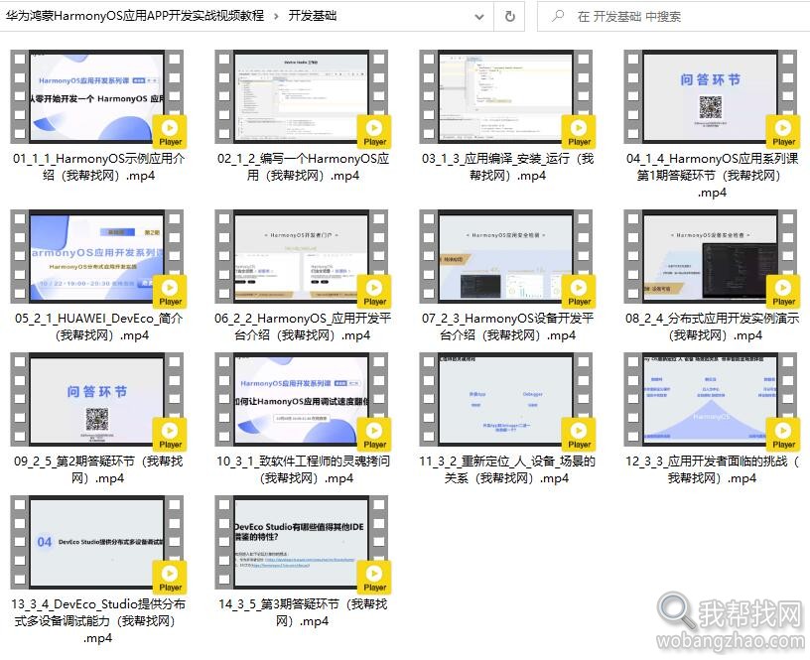Click file name 04_1_4_HarmonyOS应用系列课第1期答疑环节
810x660 pixels.
tap(712, 175)
